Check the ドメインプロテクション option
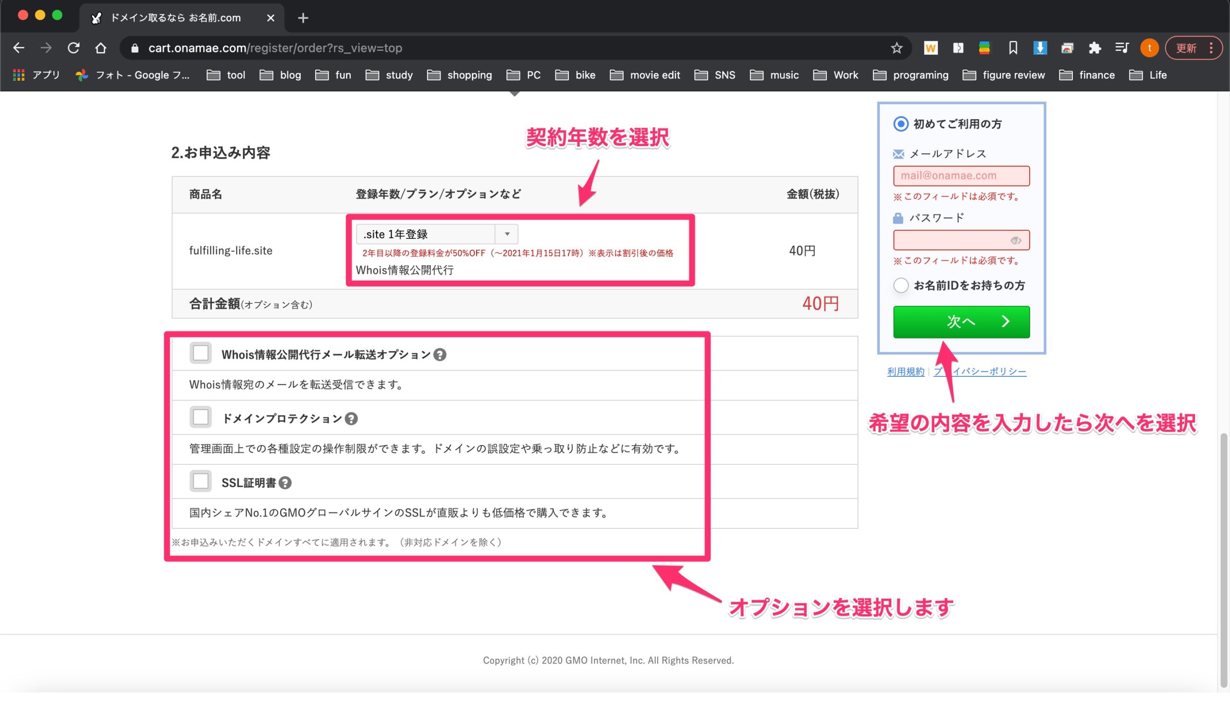1230x710 pixels. 200,417
